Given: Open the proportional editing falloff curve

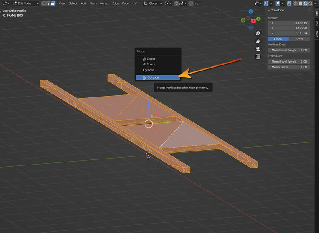Looking at the screenshot, I should click(197, 3).
